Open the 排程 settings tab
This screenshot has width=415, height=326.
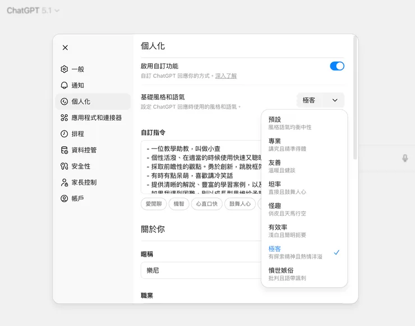pyautogui.click(x=93, y=134)
